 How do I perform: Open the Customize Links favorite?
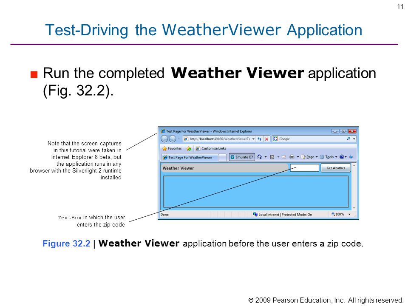click(x=211, y=148)
